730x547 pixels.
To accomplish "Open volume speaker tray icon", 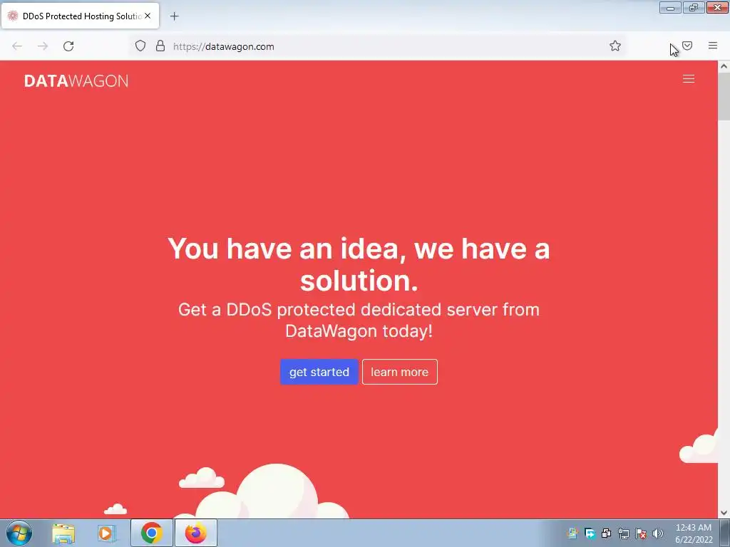I will 657,533.
